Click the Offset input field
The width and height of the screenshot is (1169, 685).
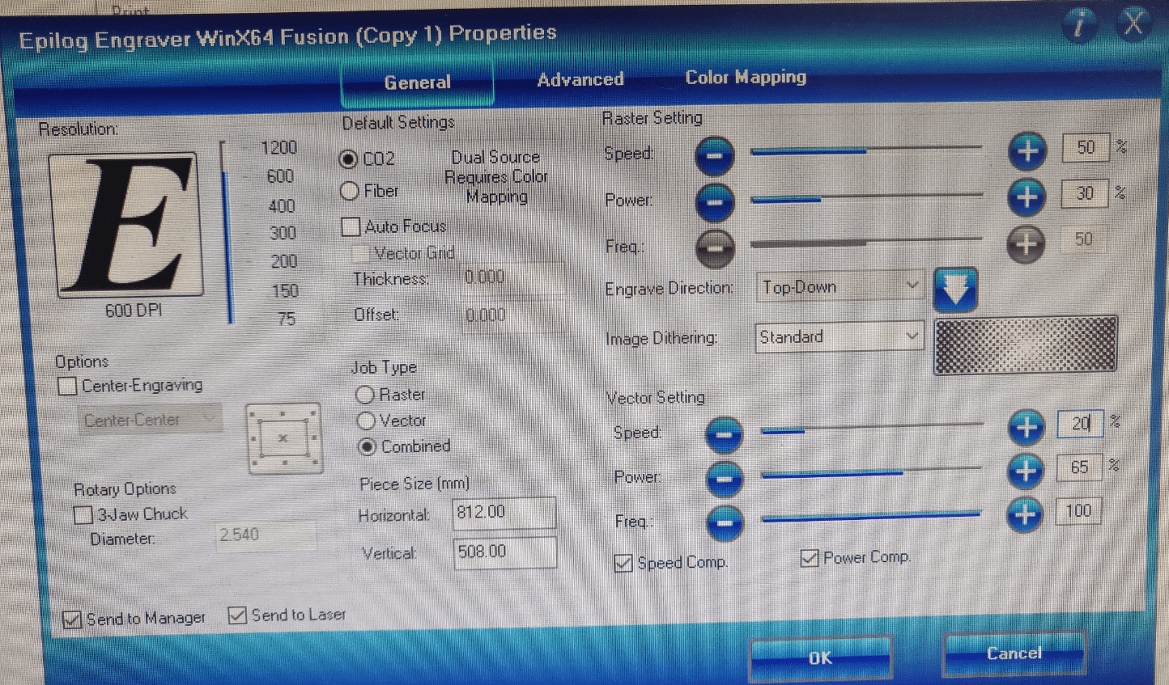514,315
